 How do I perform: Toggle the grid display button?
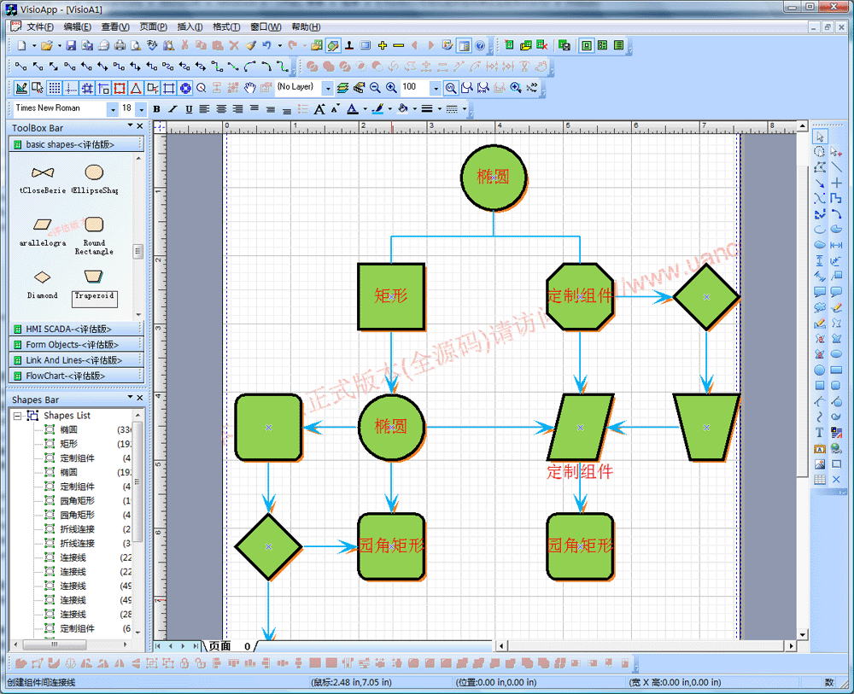(x=54, y=87)
